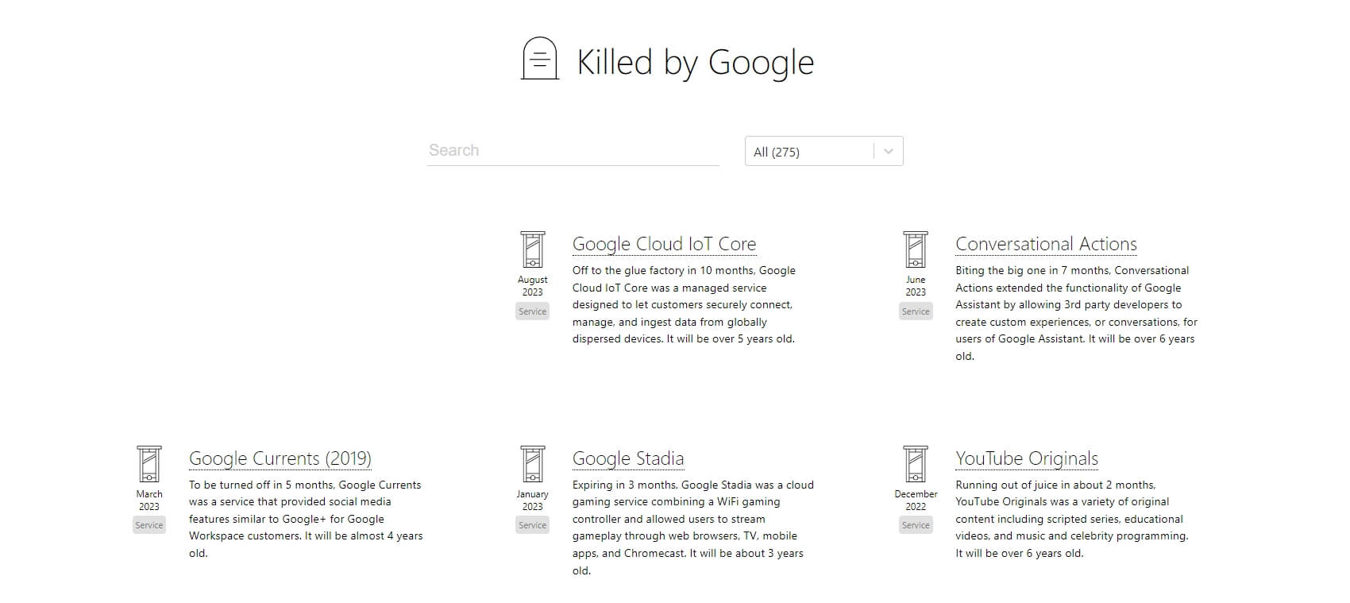Open the YouTube Originals link
The height and width of the screenshot is (603, 1350).
1026,458
